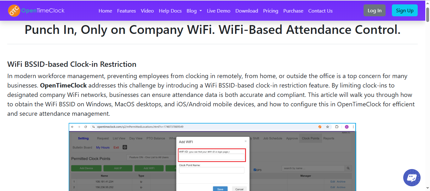Expand the Blog dropdown menu
The height and width of the screenshot is (191, 430).
point(194,11)
